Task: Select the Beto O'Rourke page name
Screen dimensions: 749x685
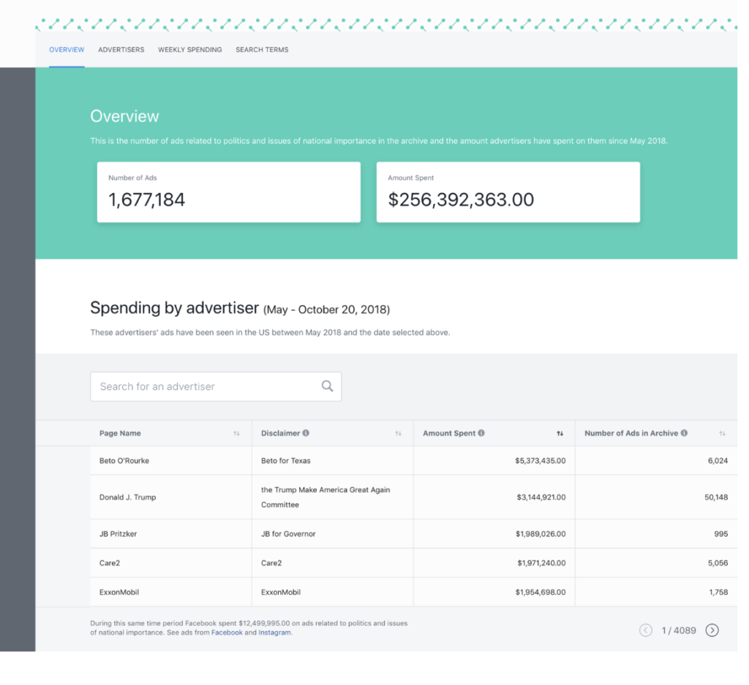Action: [124, 460]
